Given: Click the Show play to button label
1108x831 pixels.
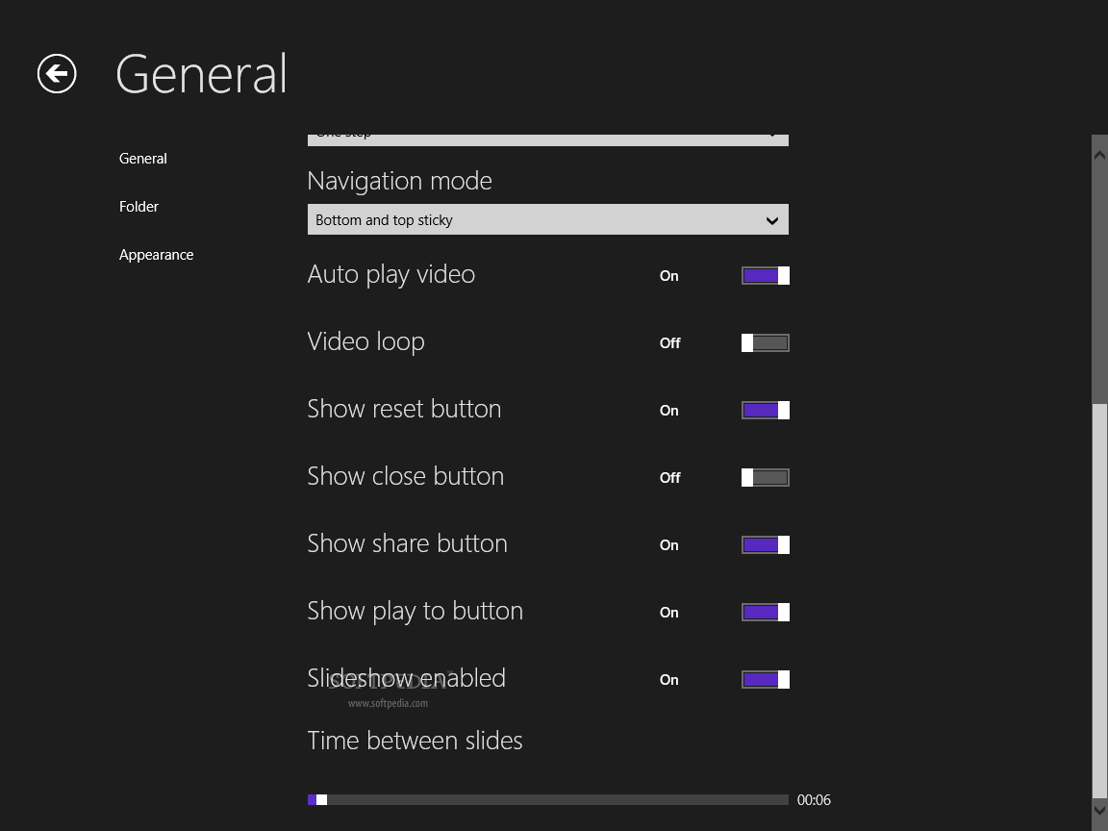Looking at the screenshot, I should (x=415, y=612).
